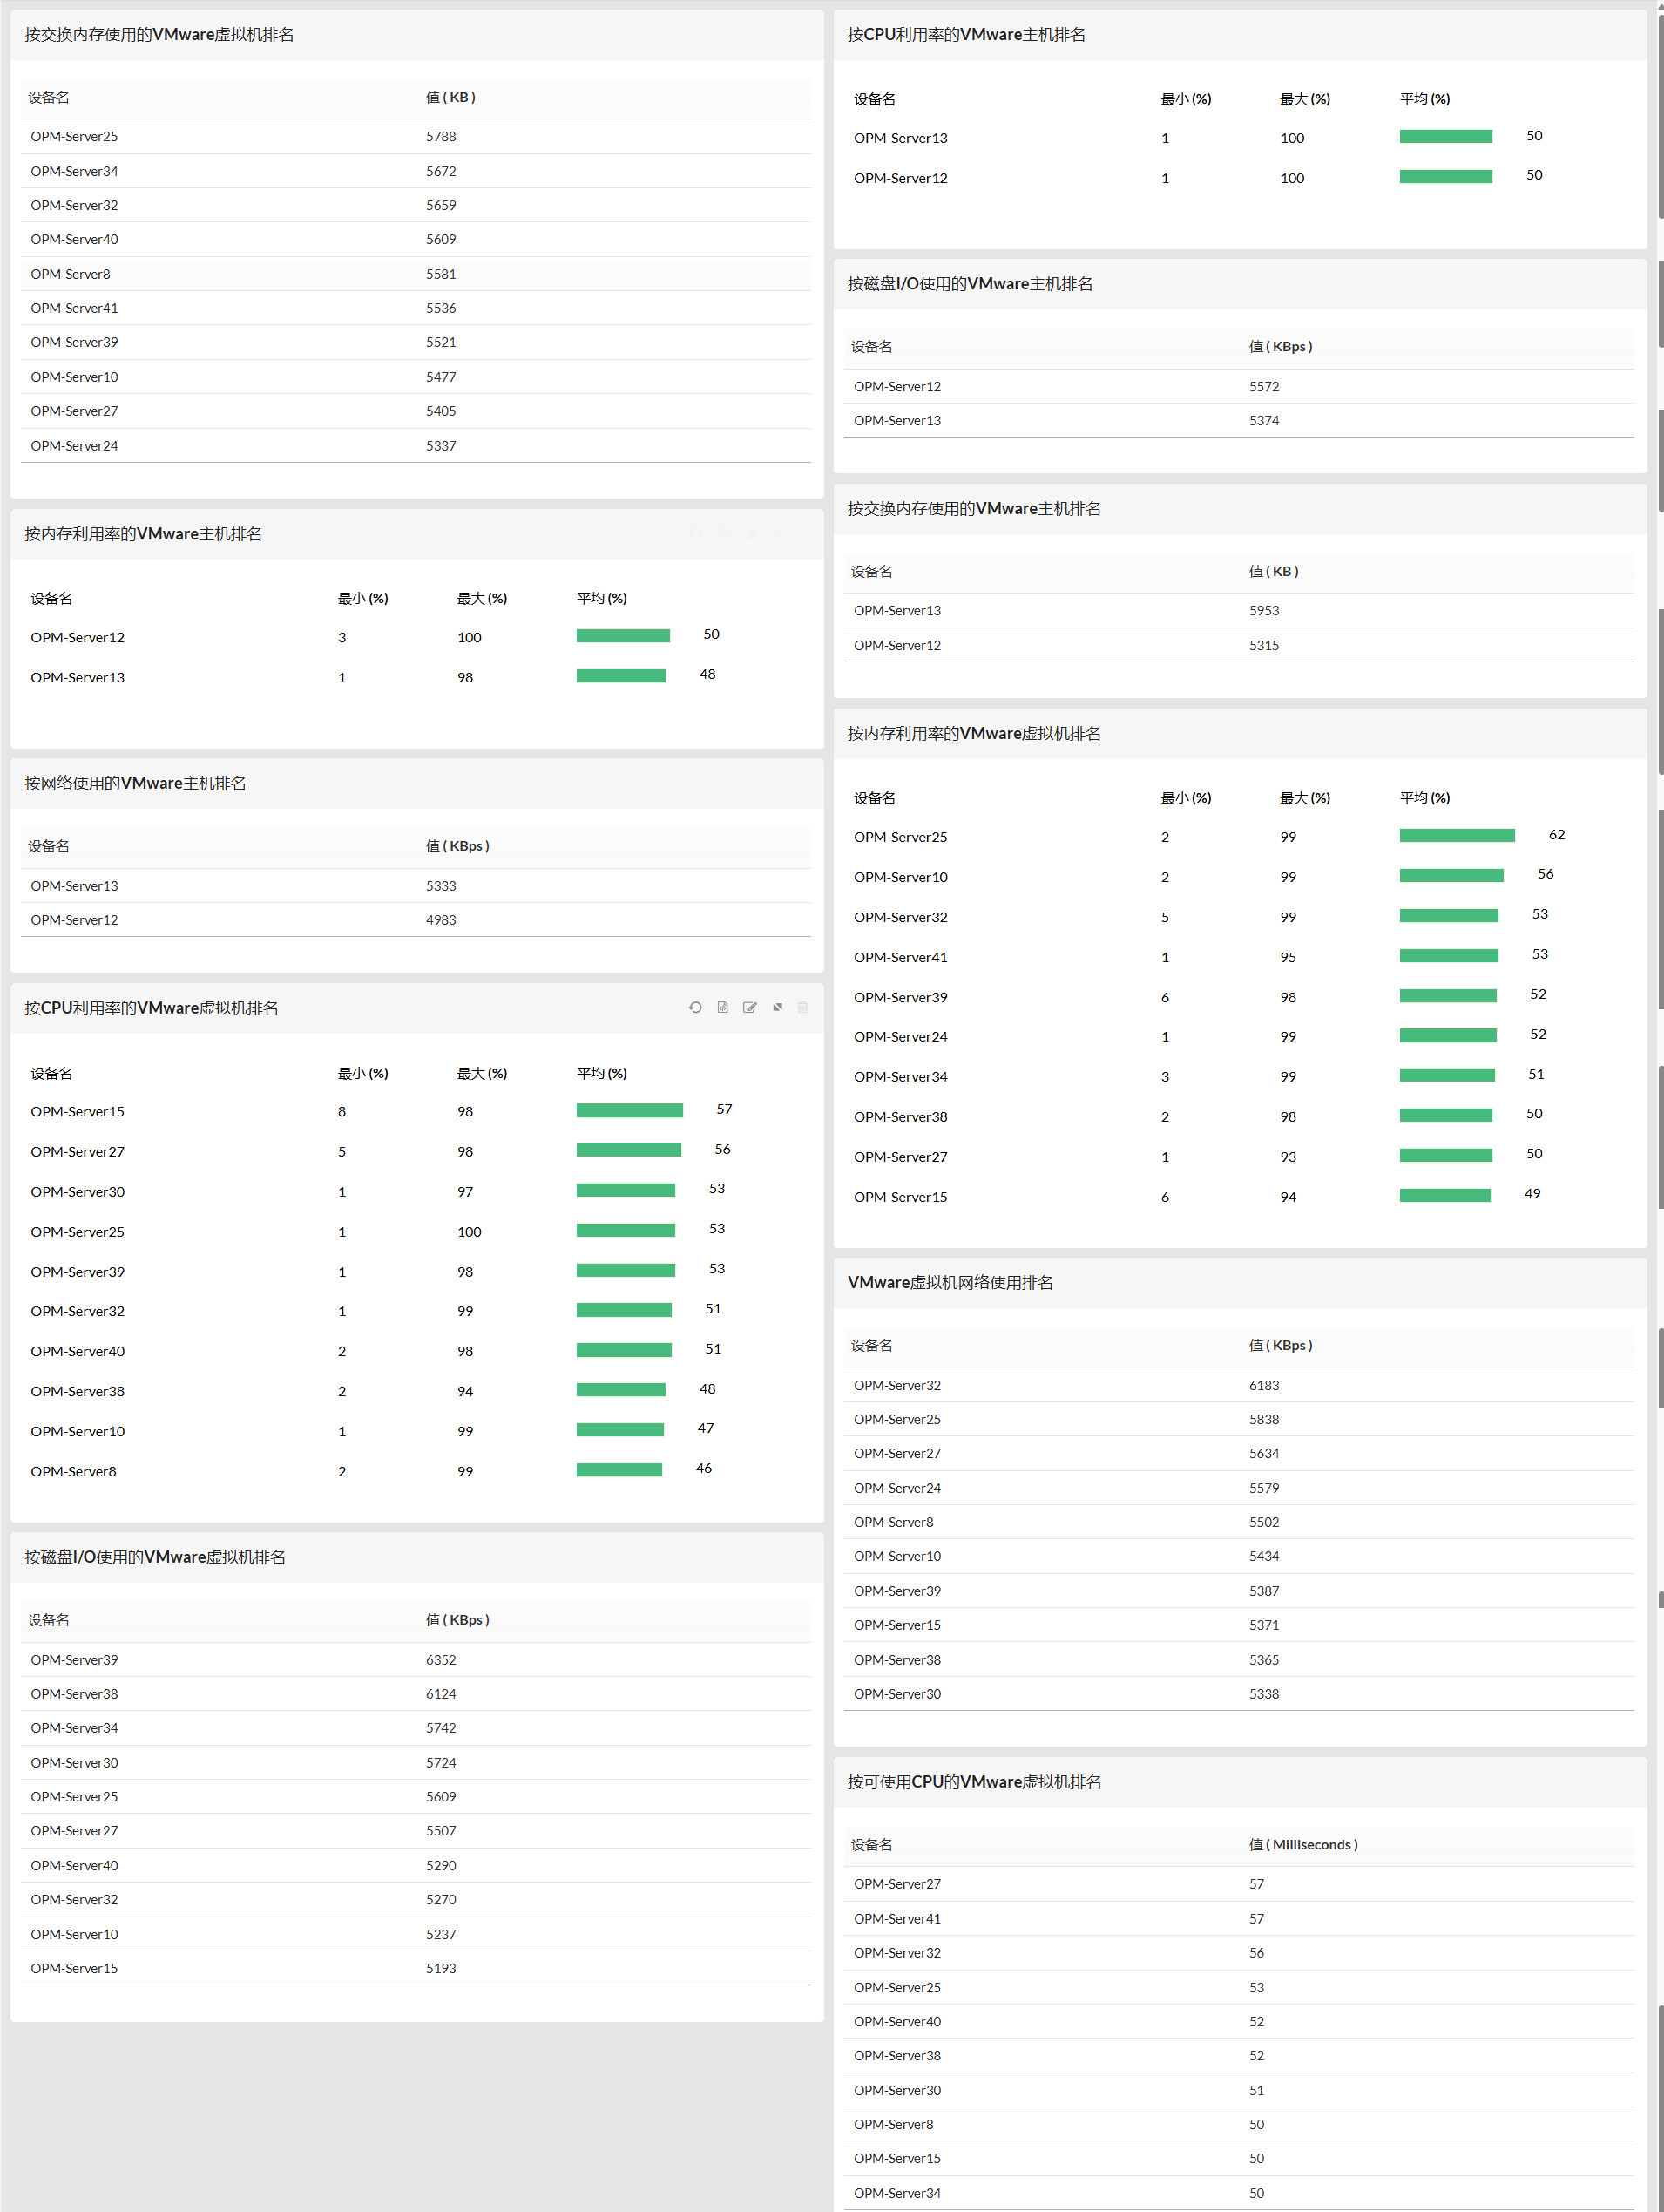1664x2212 pixels.
Task: Open OPM-Server39 with disk I/O 6352 KBps
Action: (74, 1660)
